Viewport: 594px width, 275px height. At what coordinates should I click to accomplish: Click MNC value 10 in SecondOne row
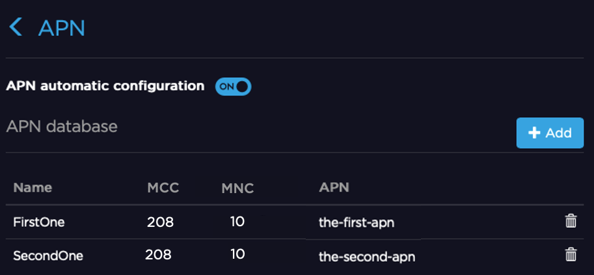pyautogui.click(x=237, y=254)
